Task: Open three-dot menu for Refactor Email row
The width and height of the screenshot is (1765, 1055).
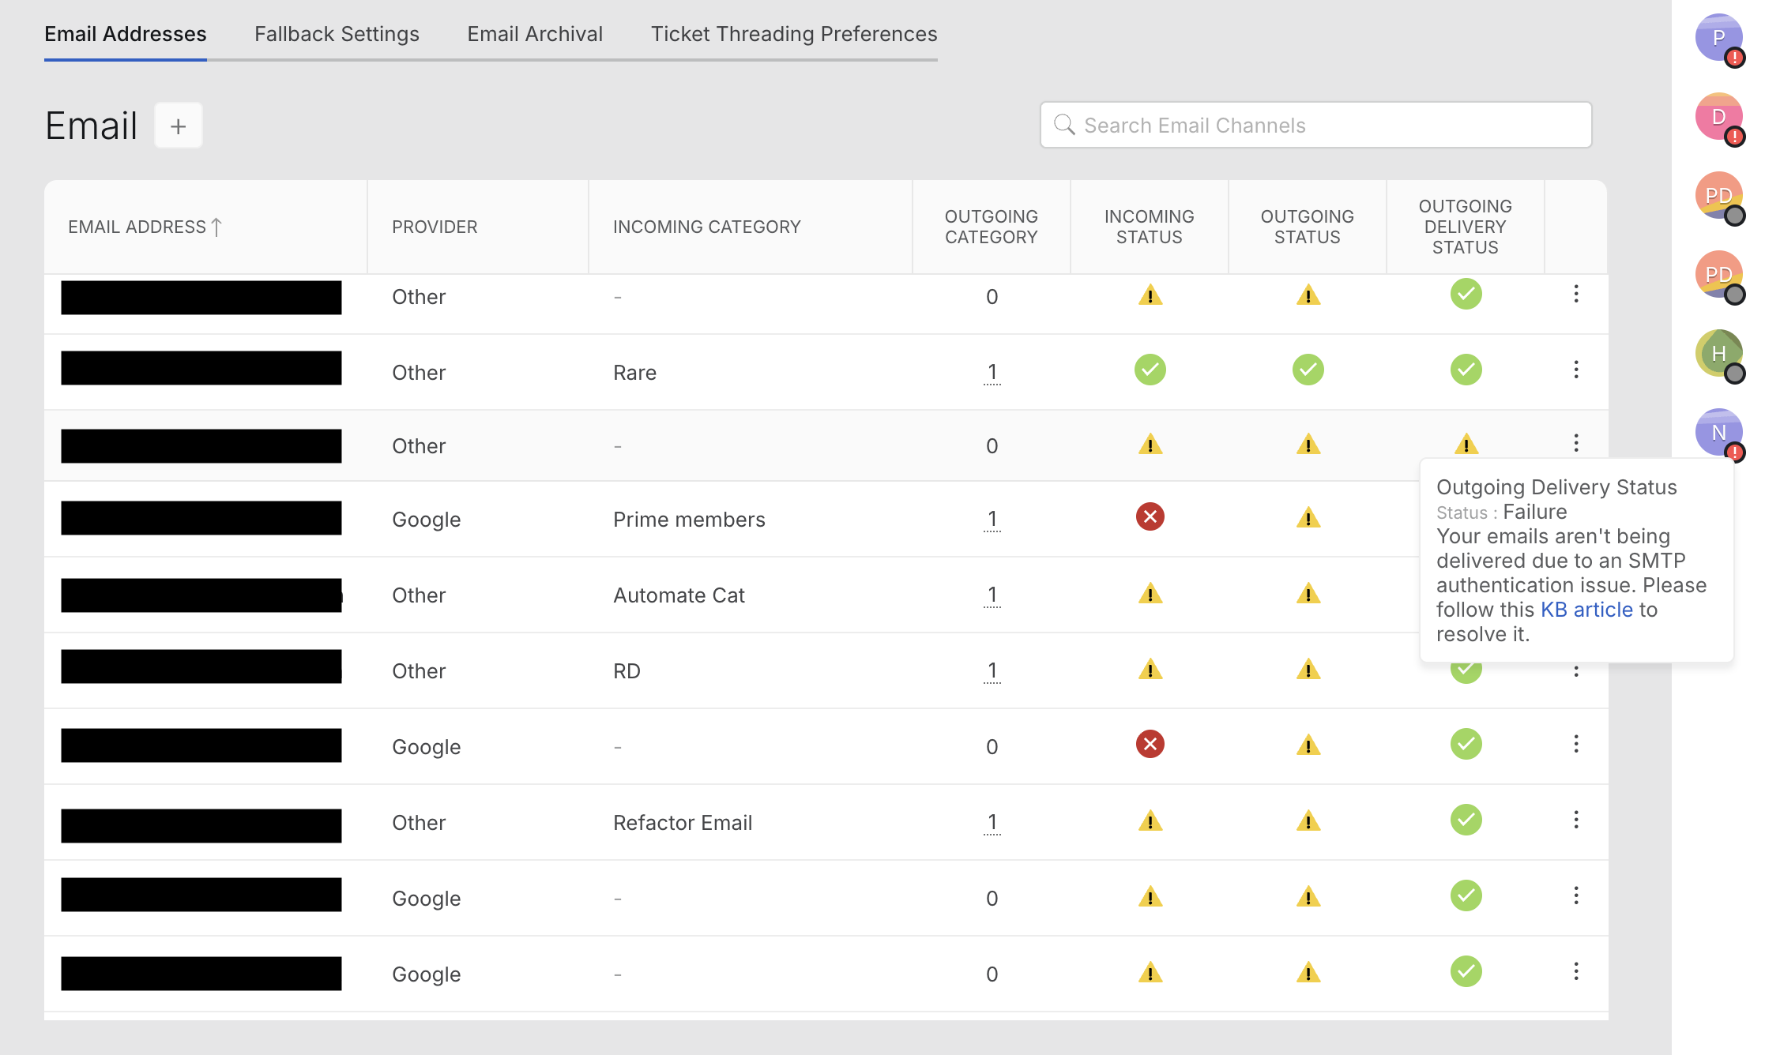Action: (1575, 820)
